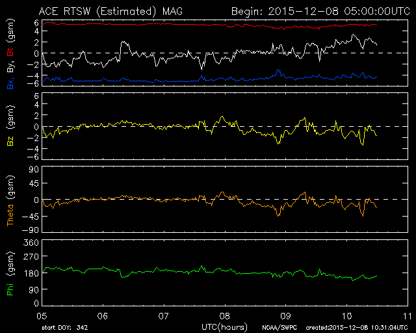
Task: Click the '11' hour tick label
Action: click(x=408, y=316)
